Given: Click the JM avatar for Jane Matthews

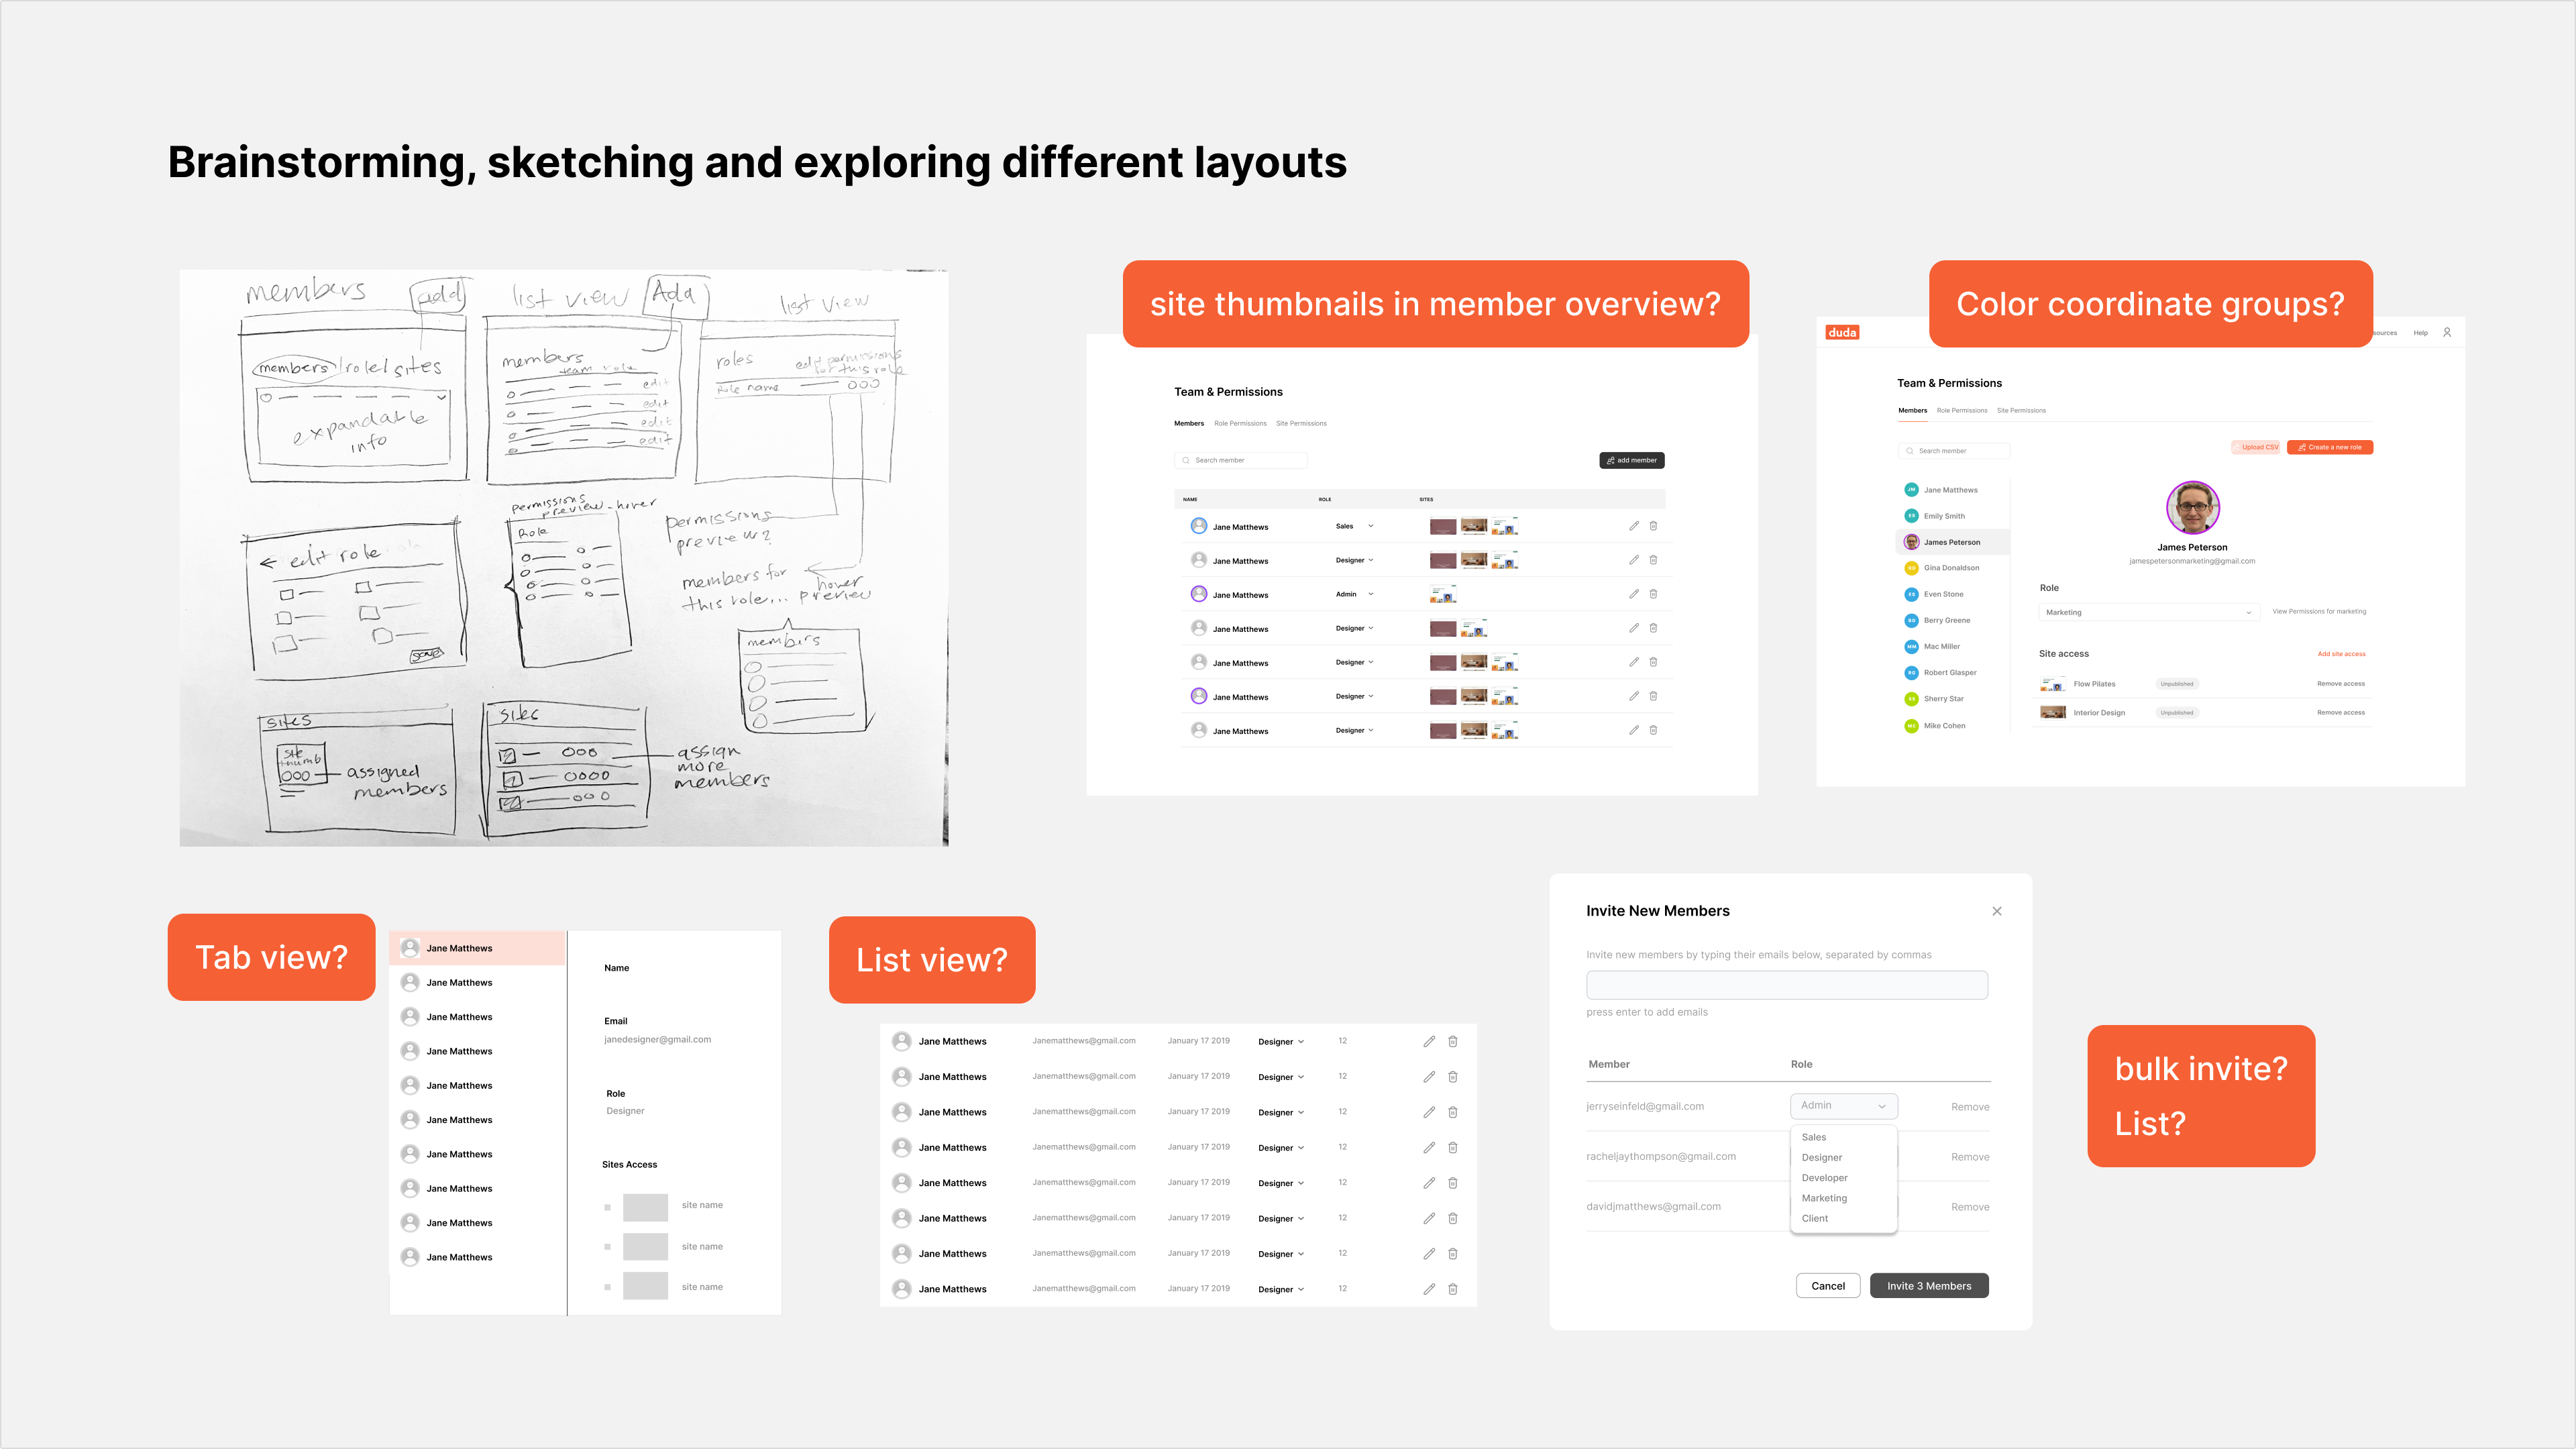Looking at the screenshot, I should pos(1911,490).
